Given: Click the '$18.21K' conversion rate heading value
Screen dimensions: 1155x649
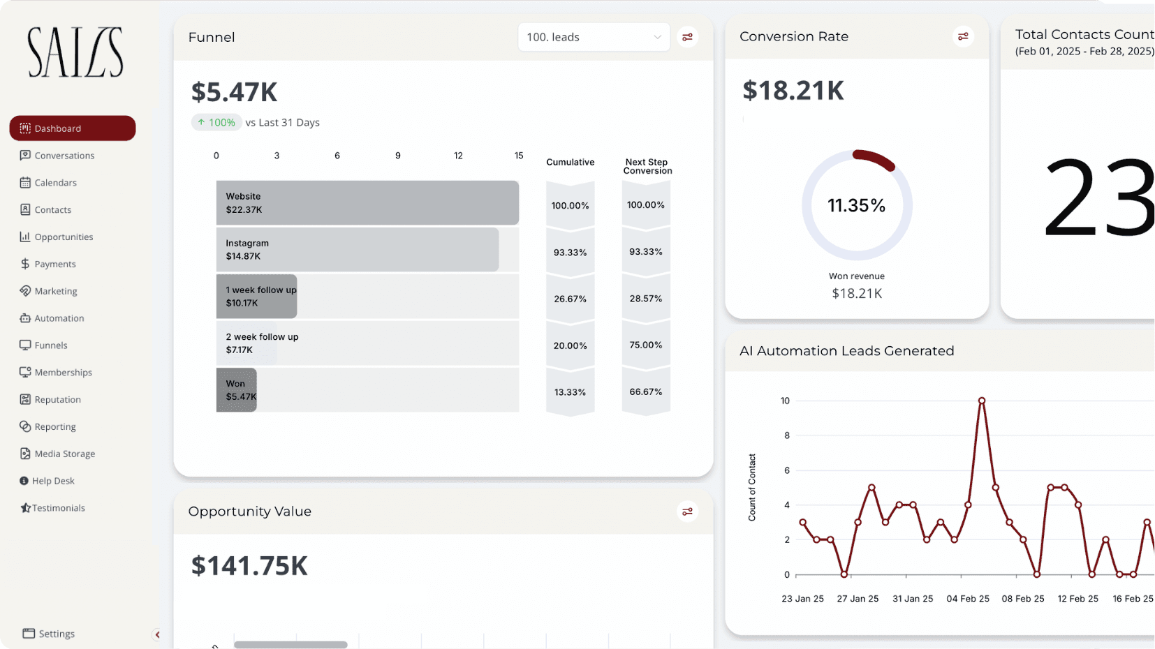Looking at the screenshot, I should tap(793, 90).
